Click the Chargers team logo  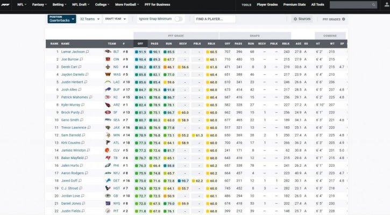point(108,82)
